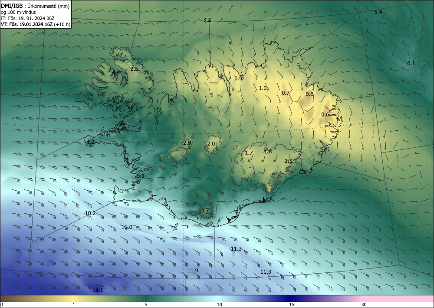Click the map value 5.1
The height and width of the screenshot is (308, 434).
click(x=141, y=176)
